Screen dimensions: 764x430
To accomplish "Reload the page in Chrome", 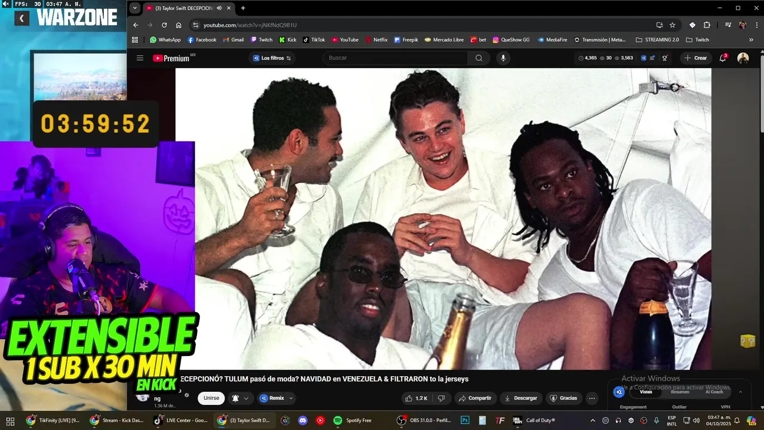I will click(164, 25).
